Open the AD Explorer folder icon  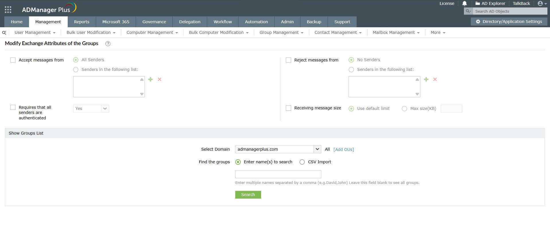click(478, 3)
